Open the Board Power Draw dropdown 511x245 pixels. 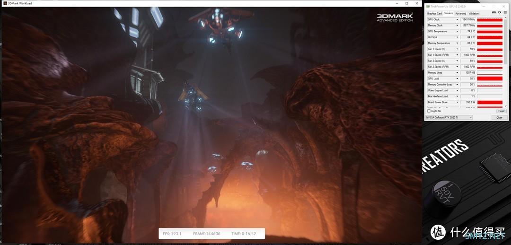click(x=457, y=102)
